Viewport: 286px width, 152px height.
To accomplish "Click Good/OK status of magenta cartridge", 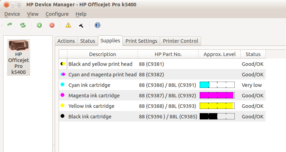I will point(253,96).
